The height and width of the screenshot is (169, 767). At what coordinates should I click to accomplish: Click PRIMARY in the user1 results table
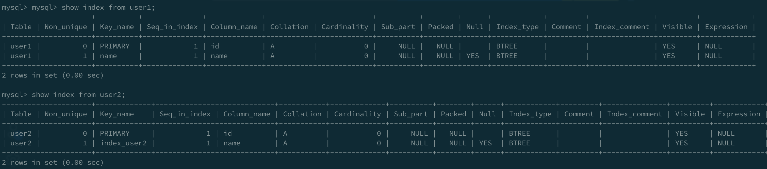115,46
